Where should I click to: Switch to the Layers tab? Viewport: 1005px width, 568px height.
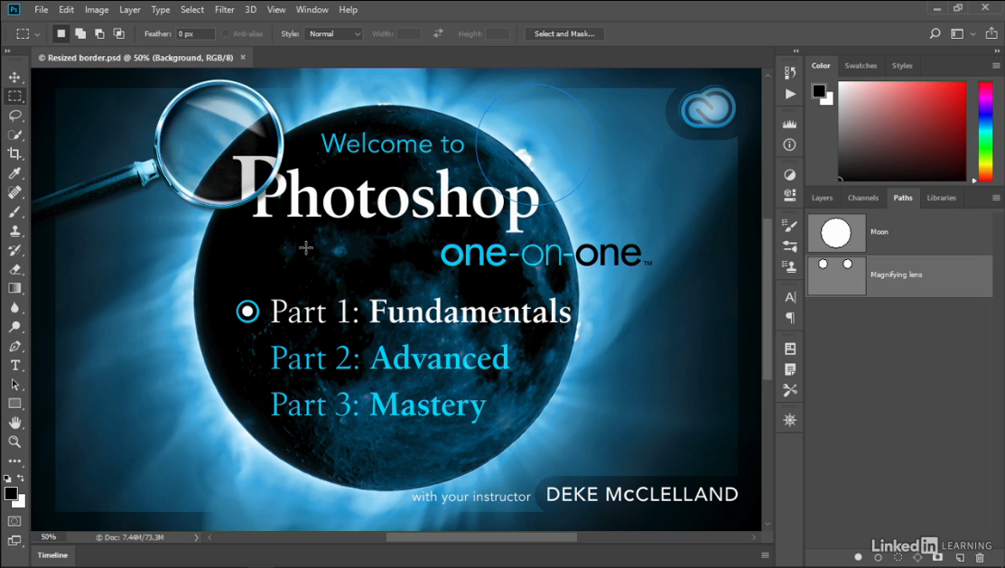[x=822, y=198]
